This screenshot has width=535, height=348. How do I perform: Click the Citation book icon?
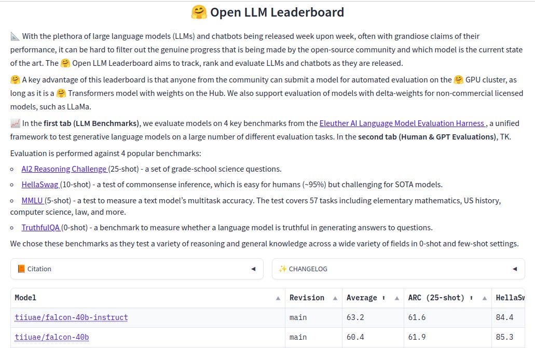pyautogui.click(x=21, y=269)
